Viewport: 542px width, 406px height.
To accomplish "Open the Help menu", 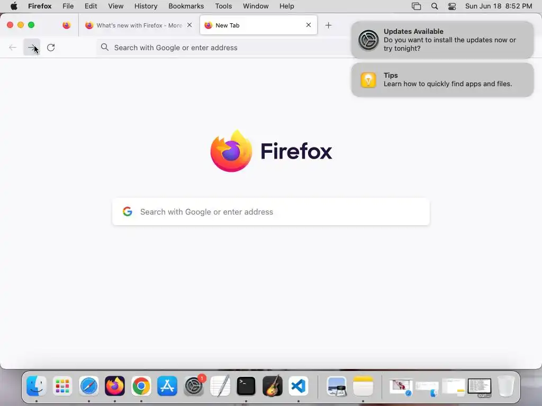I will 287,6.
